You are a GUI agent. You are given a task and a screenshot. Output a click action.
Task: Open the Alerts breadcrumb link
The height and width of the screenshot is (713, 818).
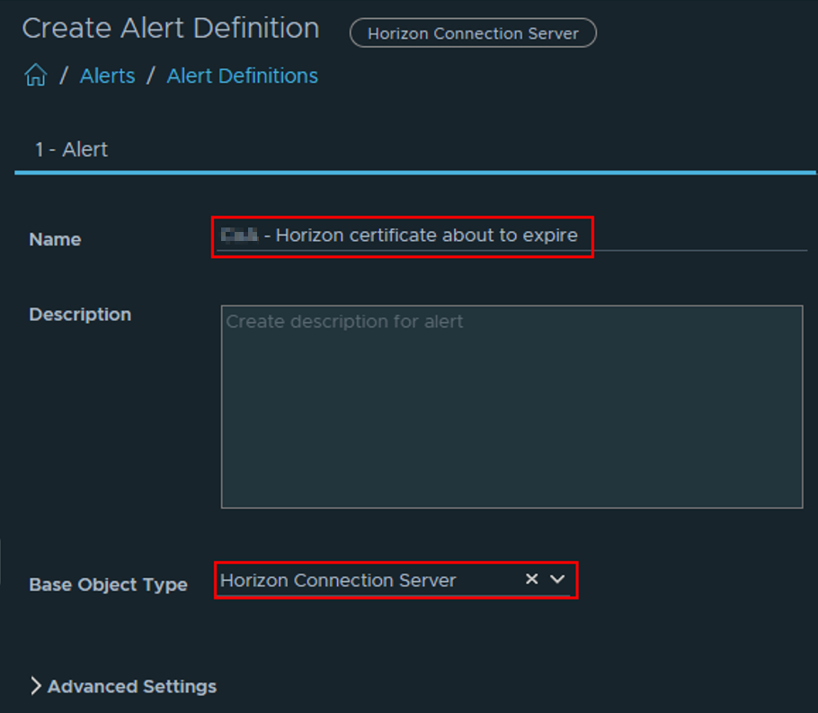pos(108,76)
